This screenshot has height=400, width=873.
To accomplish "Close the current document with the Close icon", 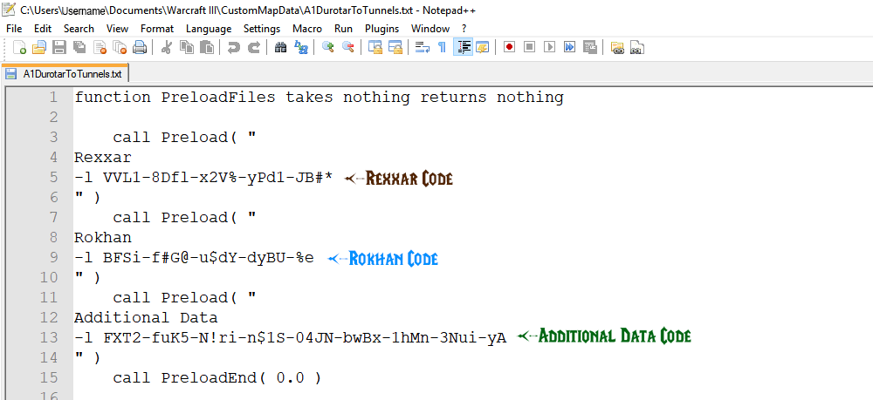I will [x=100, y=48].
